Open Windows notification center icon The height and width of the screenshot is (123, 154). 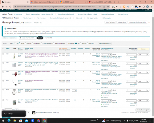[150, 121]
